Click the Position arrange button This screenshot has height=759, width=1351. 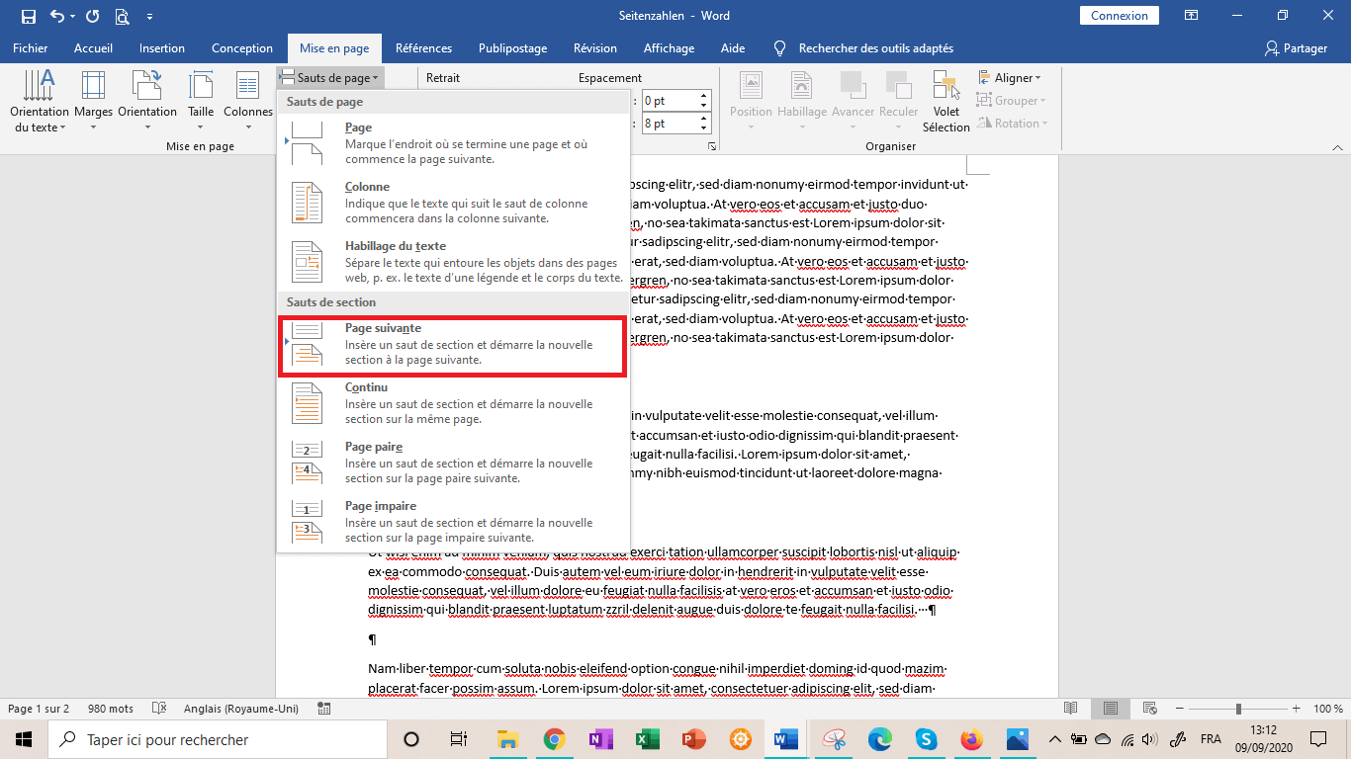click(x=751, y=102)
